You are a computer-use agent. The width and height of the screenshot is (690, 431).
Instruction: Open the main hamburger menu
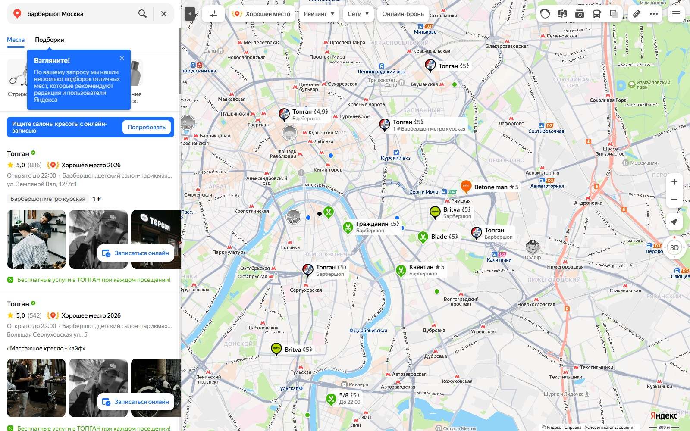tap(676, 14)
